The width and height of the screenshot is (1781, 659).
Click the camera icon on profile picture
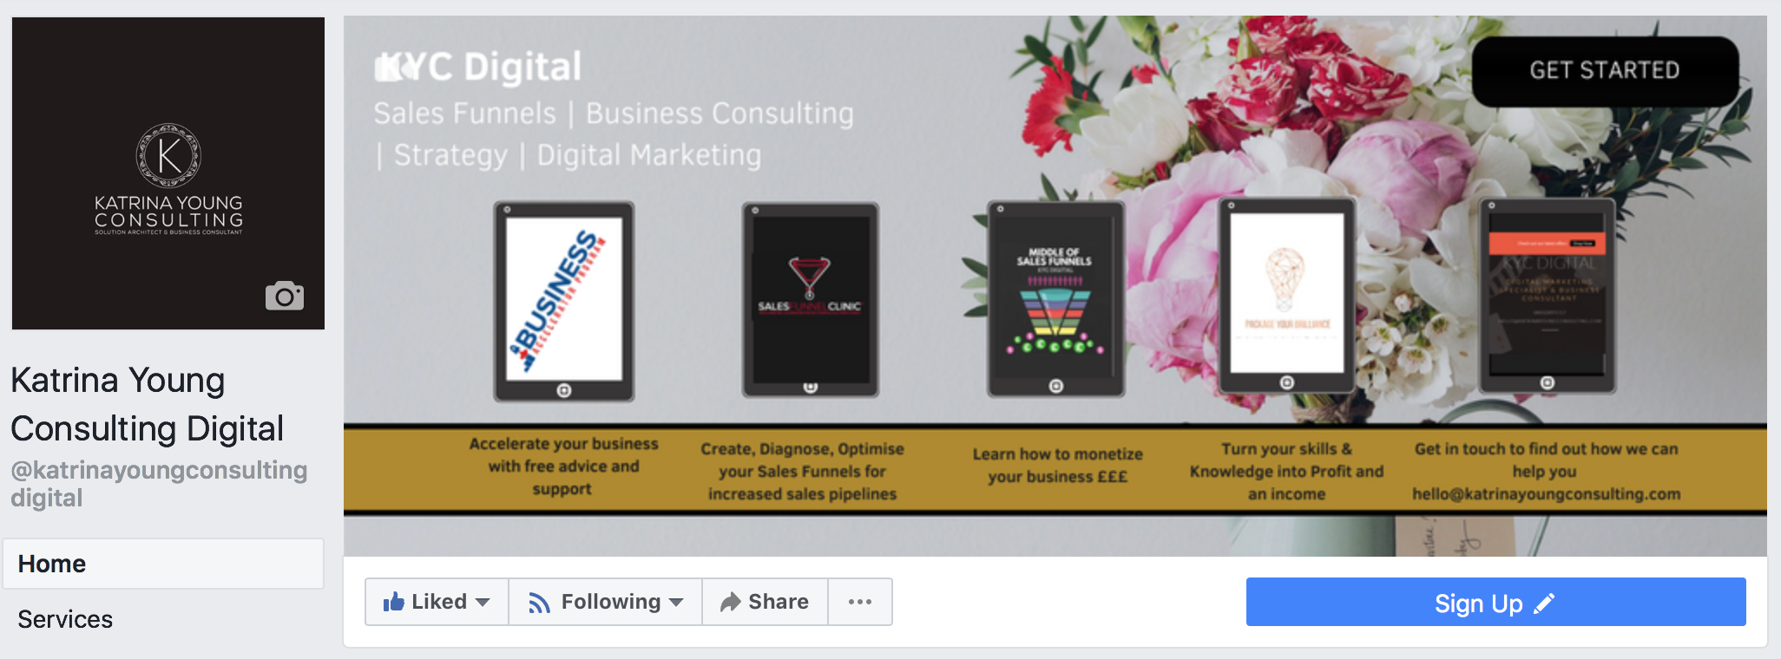pyautogui.click(x=285, y=296)
